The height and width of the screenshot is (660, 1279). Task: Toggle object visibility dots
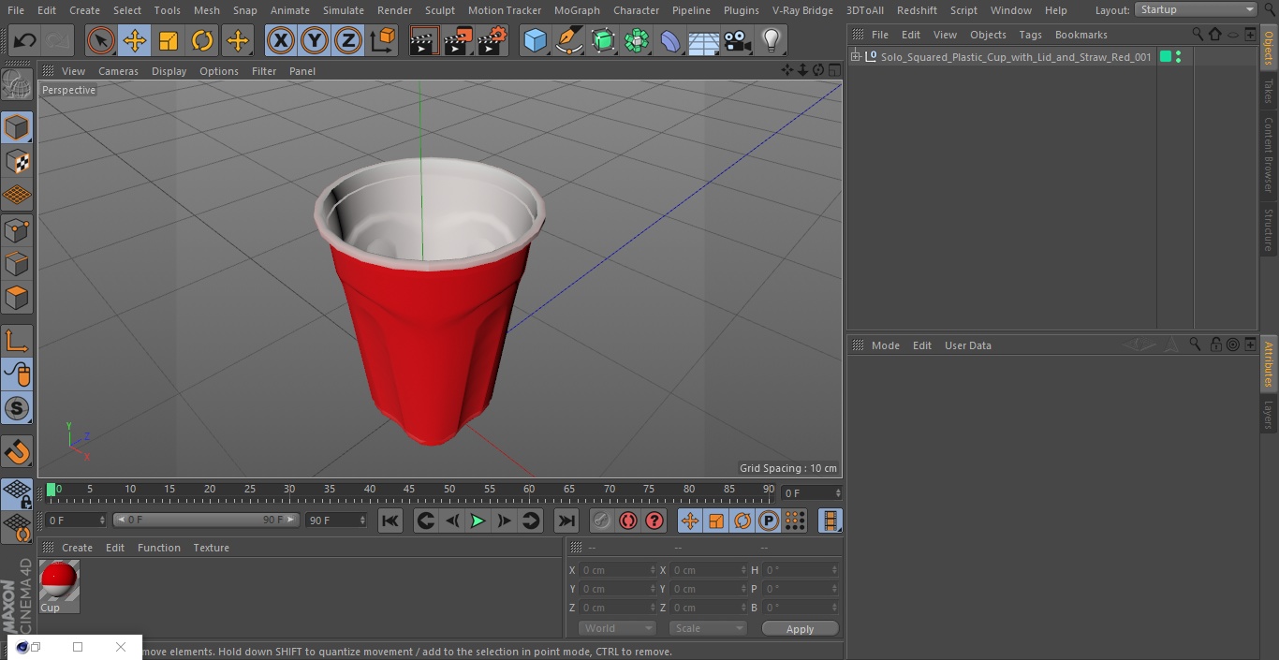(x=1178, y=57)
